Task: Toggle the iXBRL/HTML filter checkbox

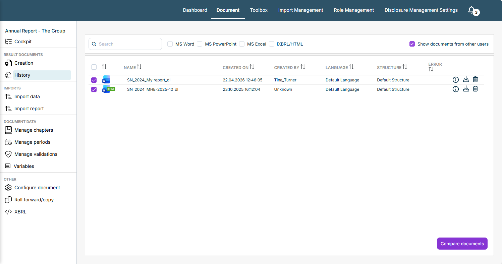Action: 272,44
